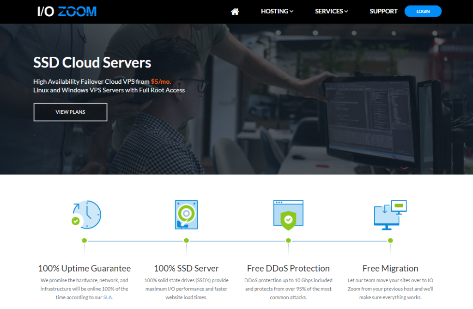The height and width of the screenshot is (309, 473).
Task: Click the DDoS protection shield icon
Action: [288, 215]
